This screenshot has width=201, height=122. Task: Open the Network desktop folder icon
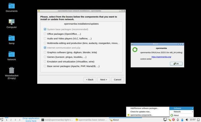coord(11,54)
